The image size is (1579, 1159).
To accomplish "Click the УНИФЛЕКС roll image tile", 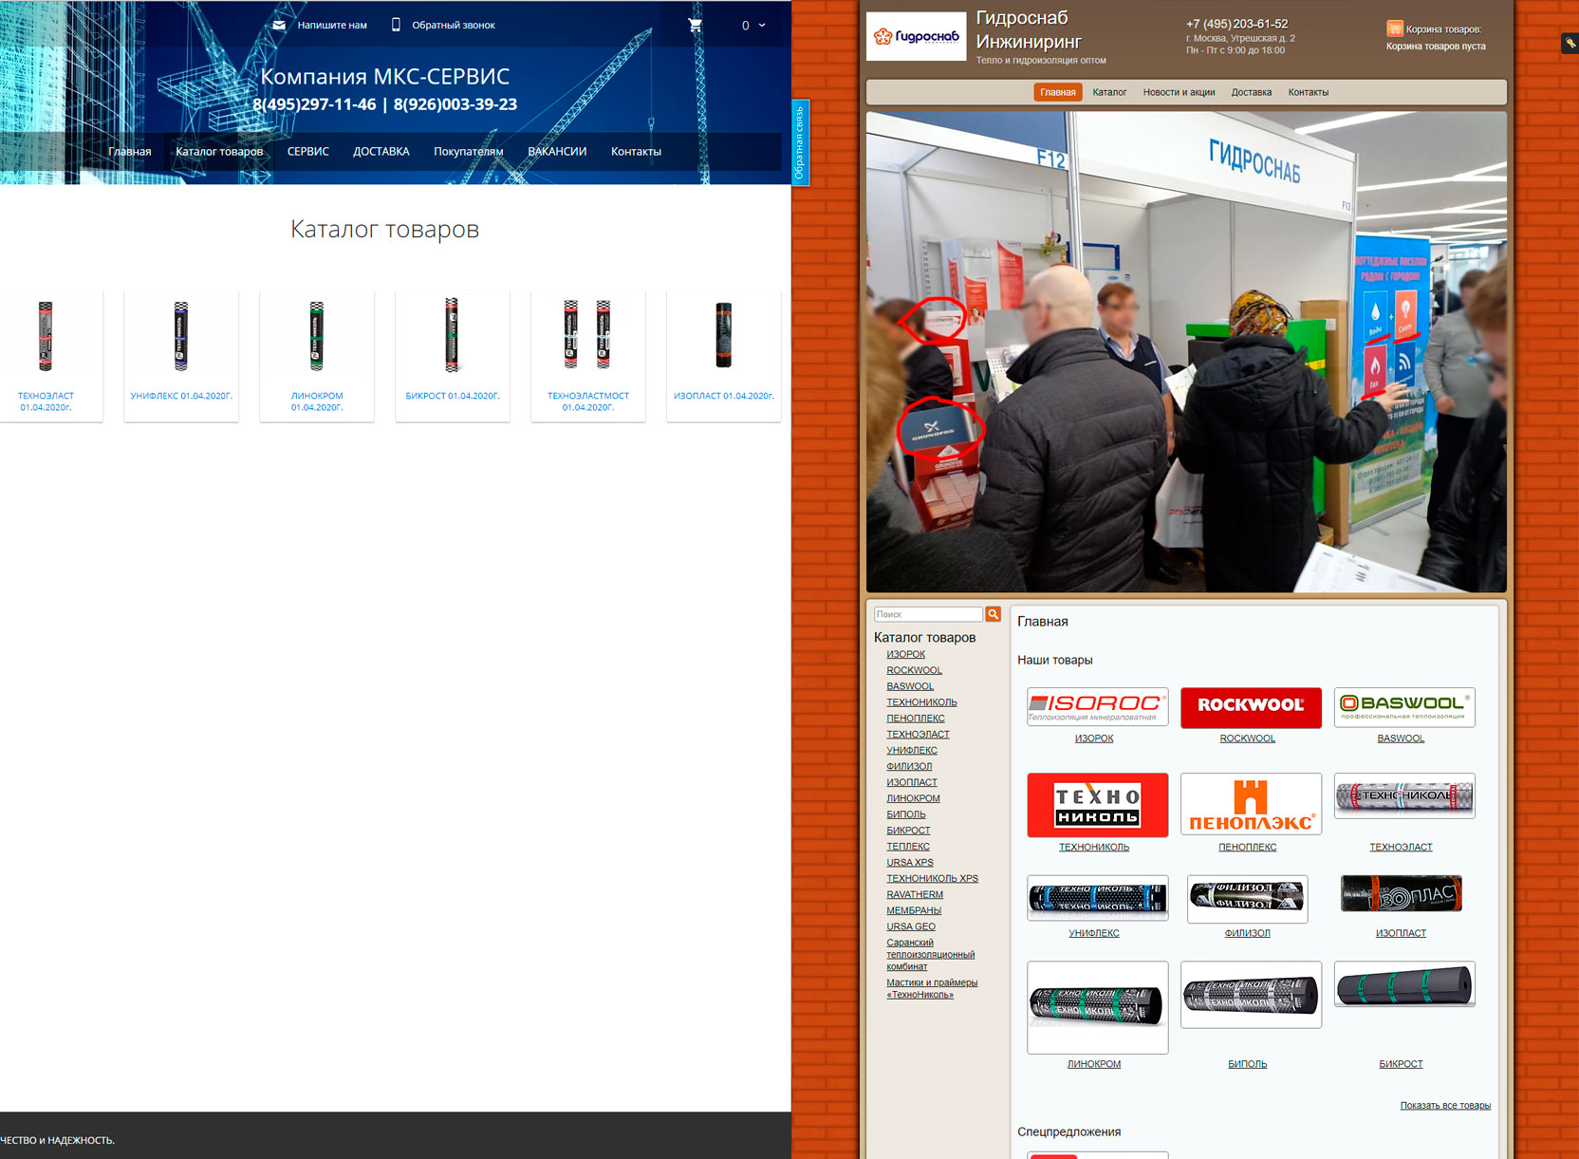I will [x=1098, y=898].
